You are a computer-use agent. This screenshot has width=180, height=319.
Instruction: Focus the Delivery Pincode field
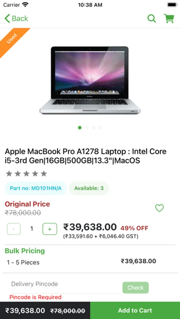click(x=65, y=284)
